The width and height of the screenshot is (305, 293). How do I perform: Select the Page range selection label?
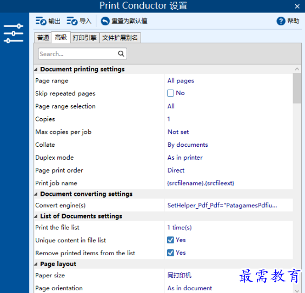(65, 106)
